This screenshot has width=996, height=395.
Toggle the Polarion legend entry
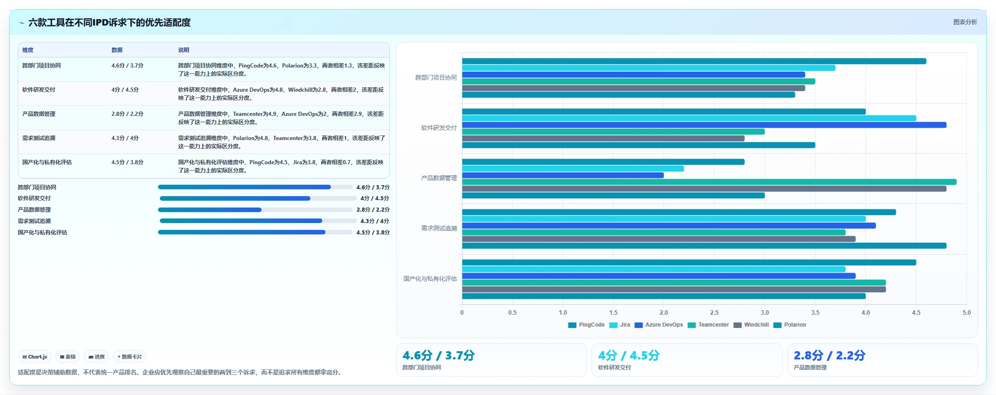[790, 325]
